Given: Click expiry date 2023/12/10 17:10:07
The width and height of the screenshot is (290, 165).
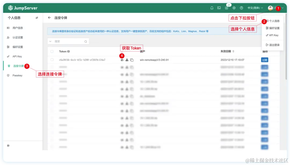Looking at the screenshot, I should point(232,60).
